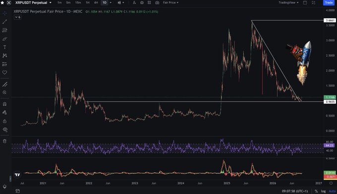337x194 pixels.
Task: Click the symbol legend XRPUSDT Perpetual Fair Price
Action: pyautogui.click(x=48, y=11)
